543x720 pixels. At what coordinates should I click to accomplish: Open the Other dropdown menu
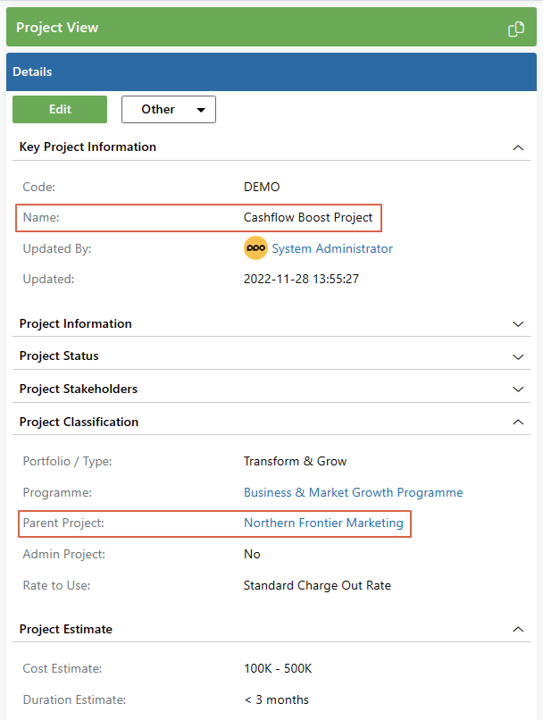169,109
